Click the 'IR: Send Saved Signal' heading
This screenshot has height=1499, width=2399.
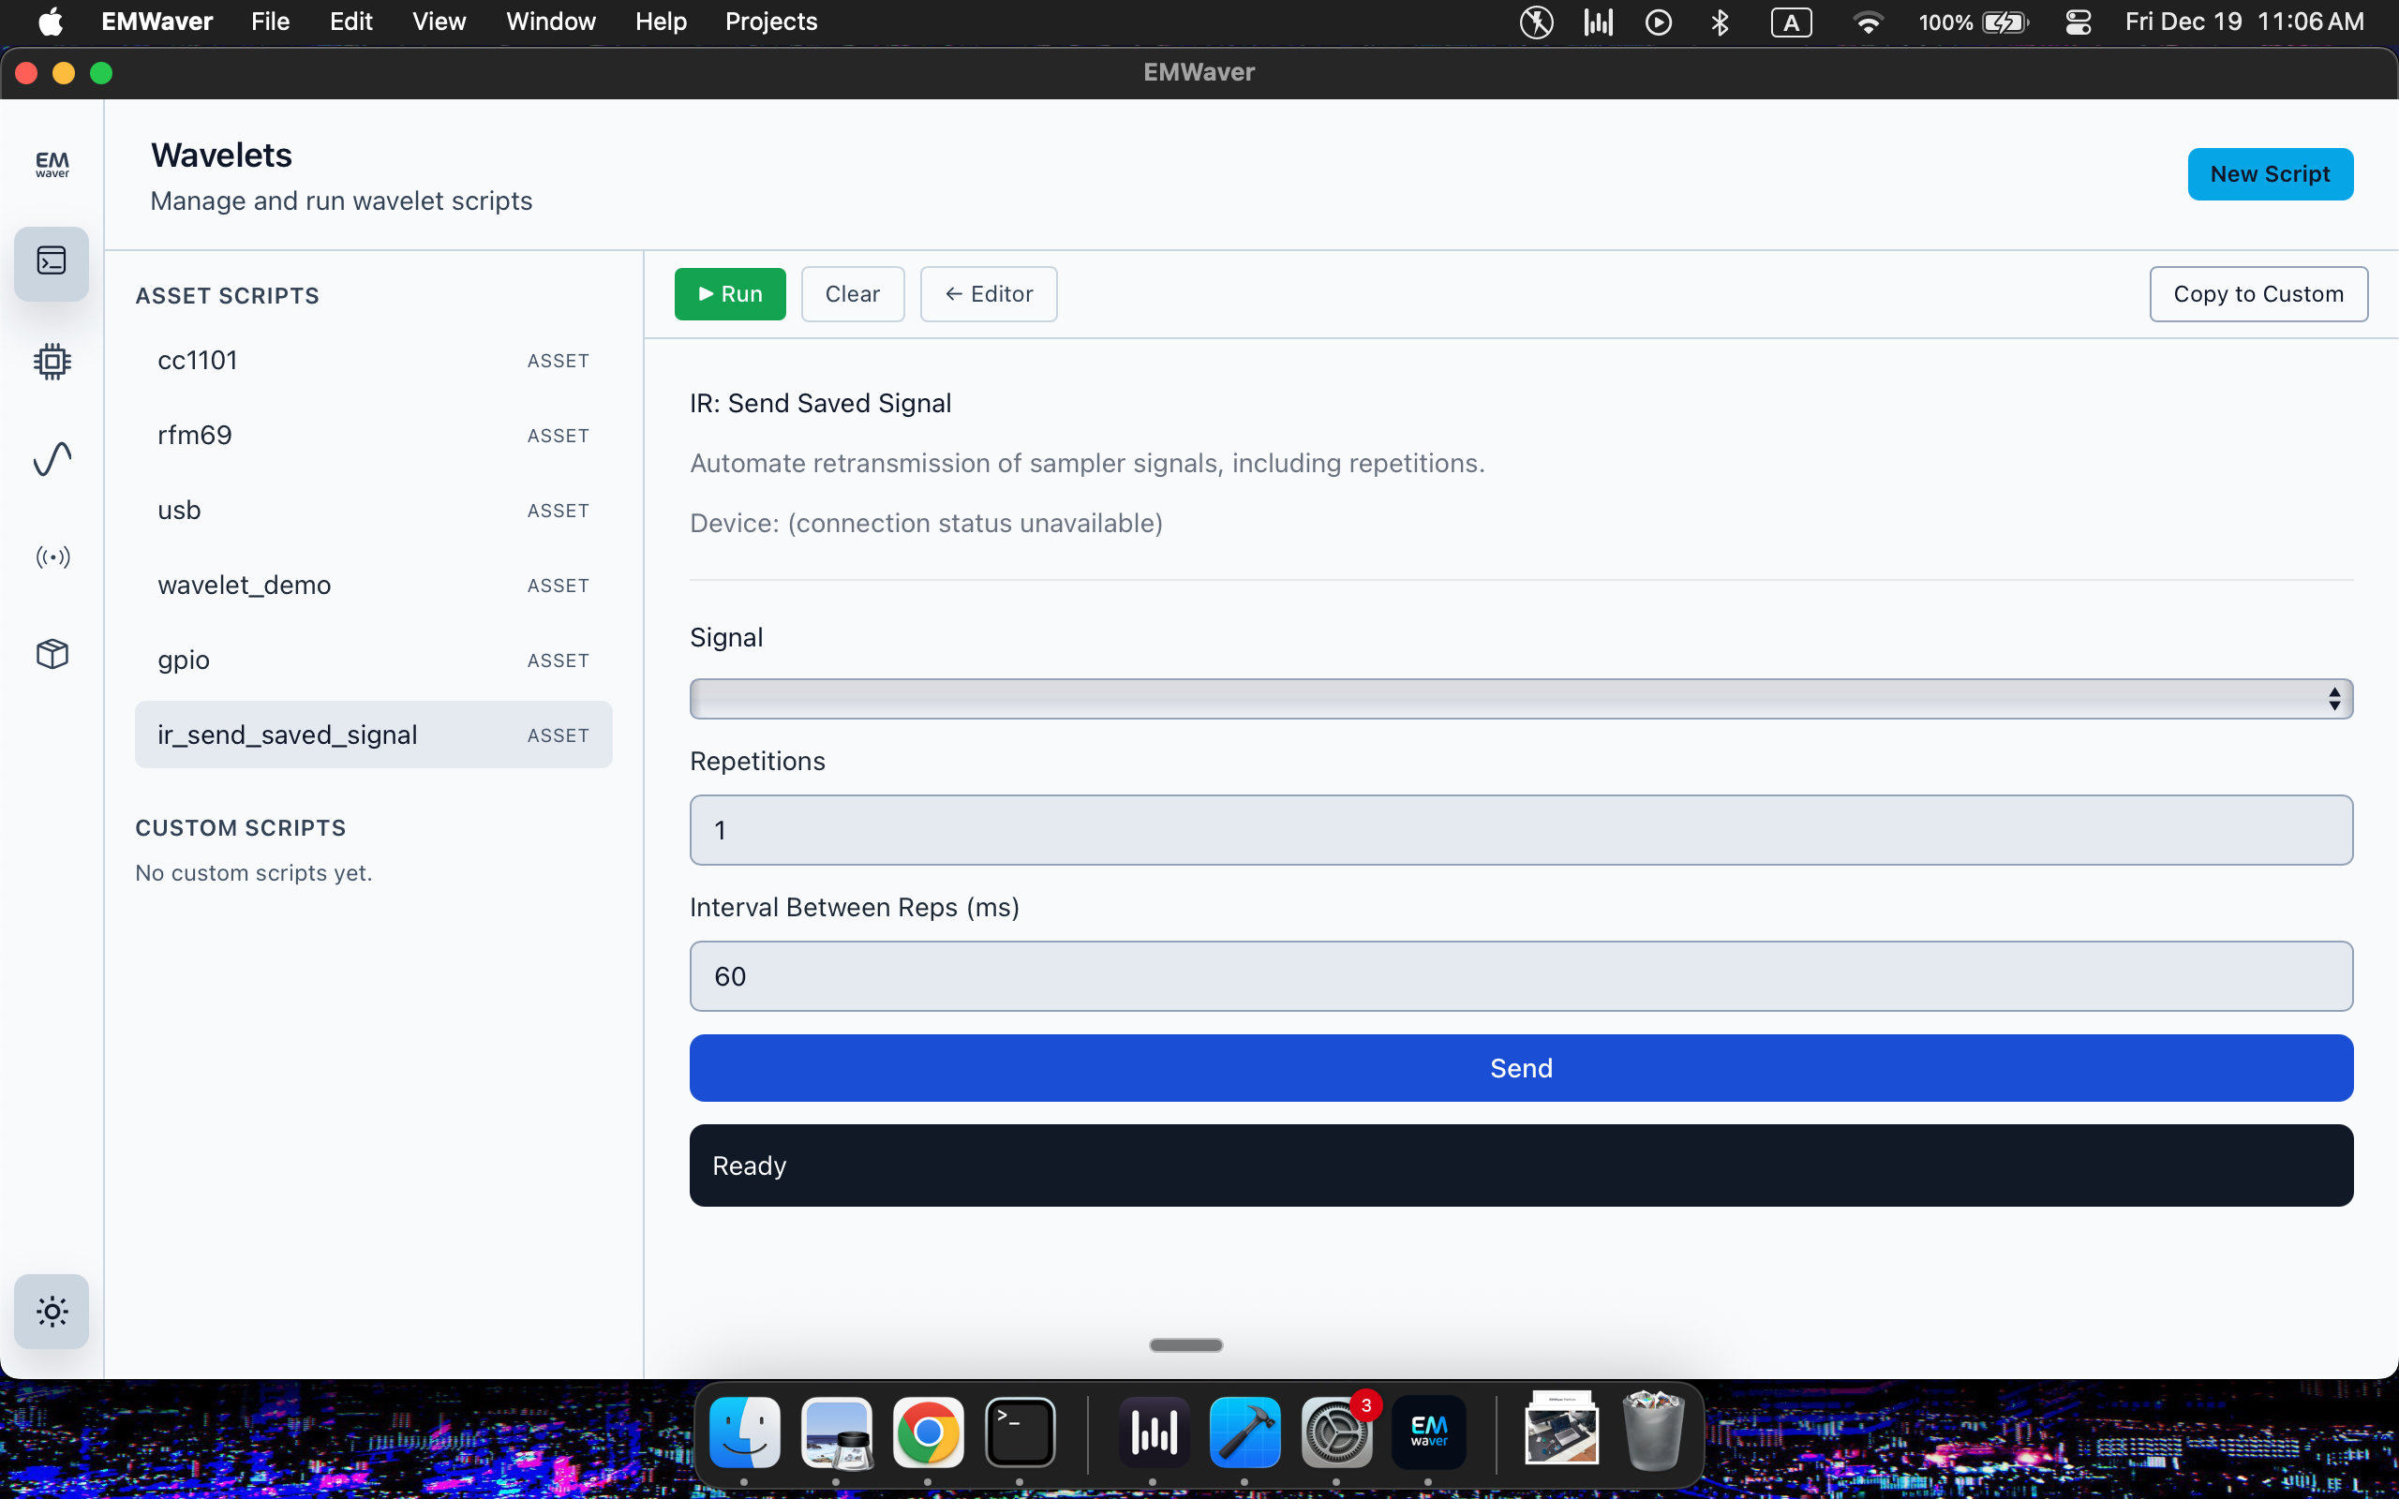821,404
